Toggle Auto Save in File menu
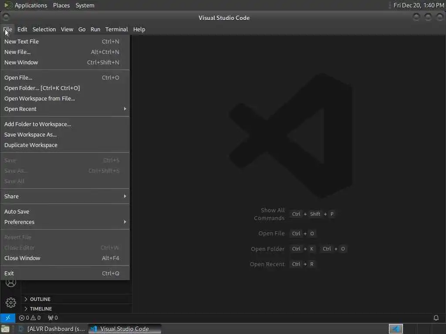The image size is (446, 334). tap(65, 212)
